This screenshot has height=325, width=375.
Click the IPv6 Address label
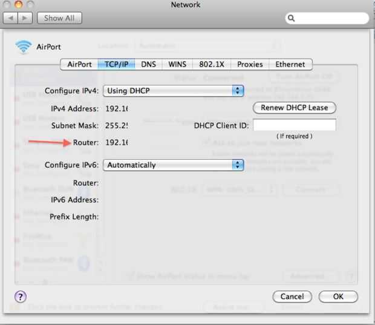coord(74,200)
